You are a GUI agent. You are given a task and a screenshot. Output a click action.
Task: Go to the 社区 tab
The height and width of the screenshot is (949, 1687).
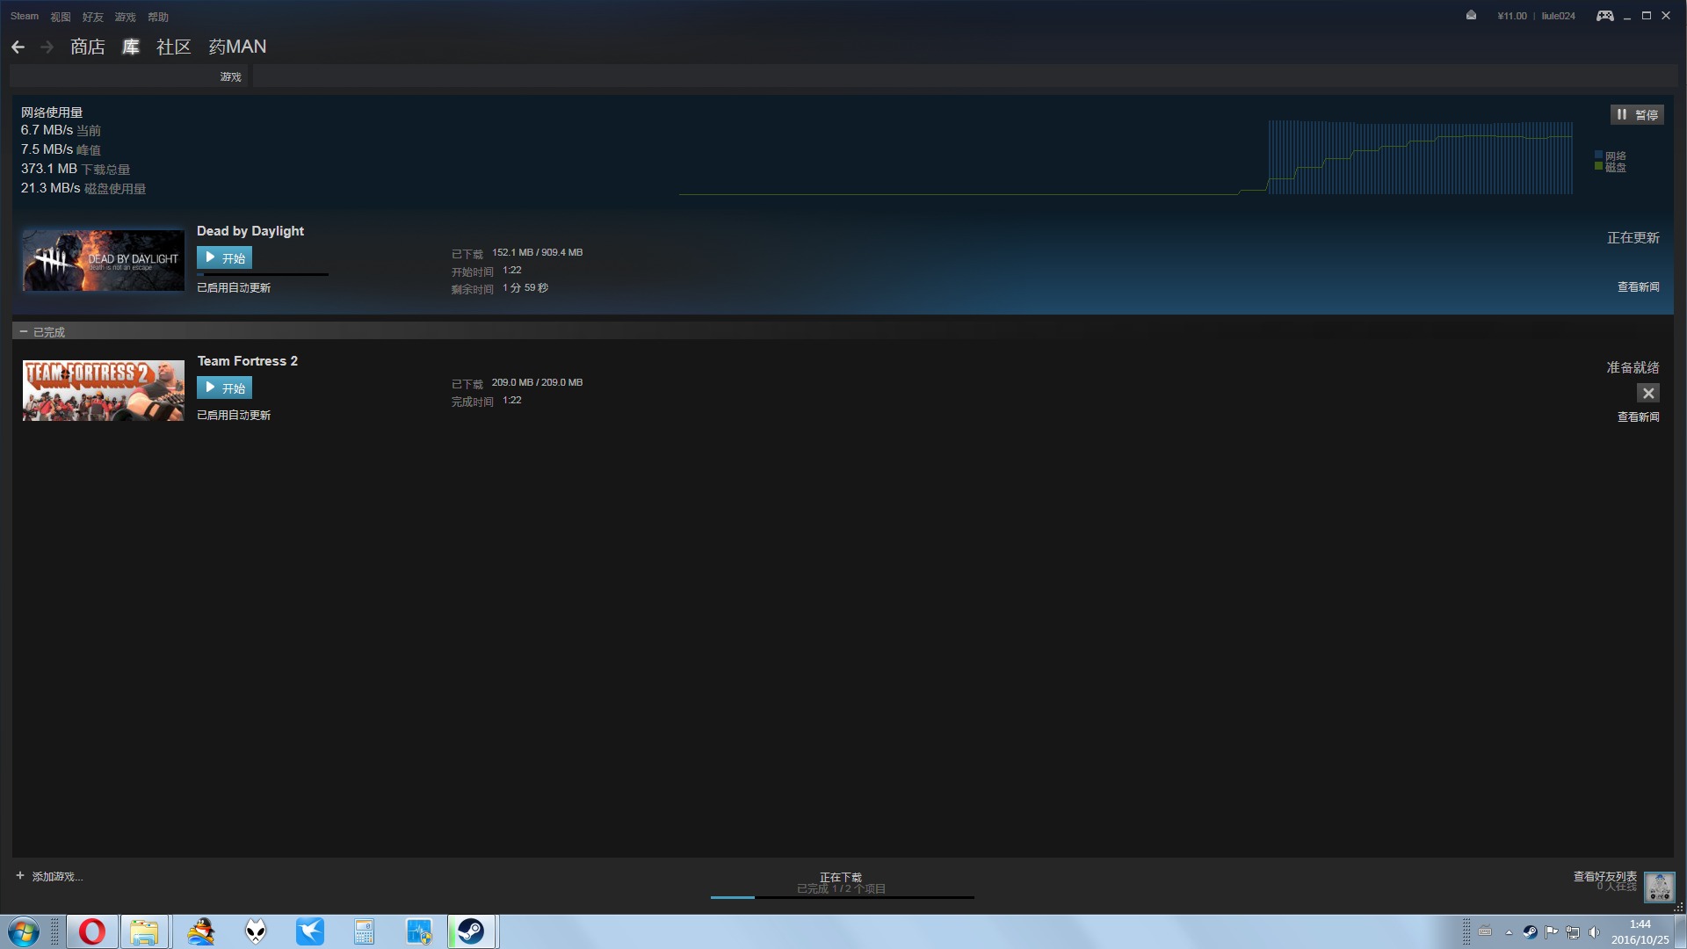174,47
